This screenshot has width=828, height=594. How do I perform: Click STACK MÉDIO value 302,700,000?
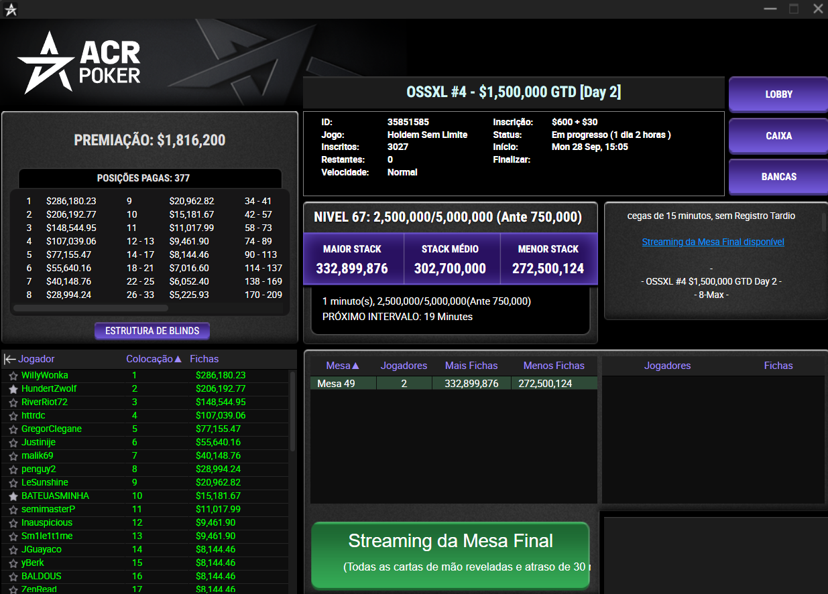[x=450, y=269]
